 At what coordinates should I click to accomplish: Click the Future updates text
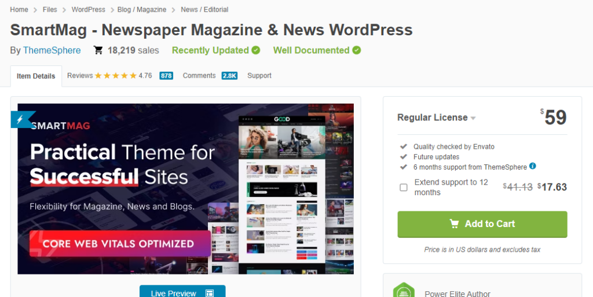pyautogui.click(x=436, y=157)
